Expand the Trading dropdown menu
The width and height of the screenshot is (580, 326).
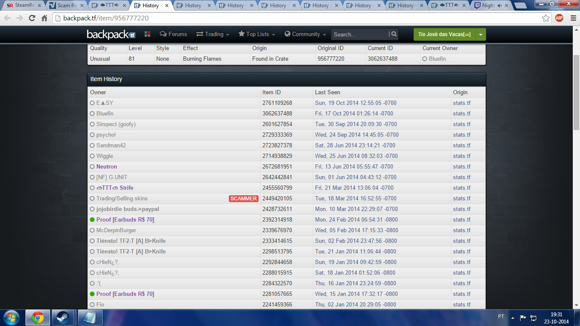(x=213, y=34)
